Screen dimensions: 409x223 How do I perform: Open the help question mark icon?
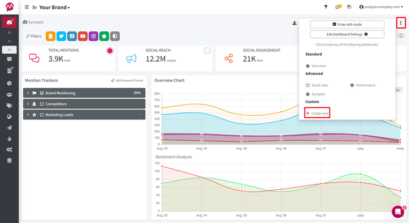point(325,7)
